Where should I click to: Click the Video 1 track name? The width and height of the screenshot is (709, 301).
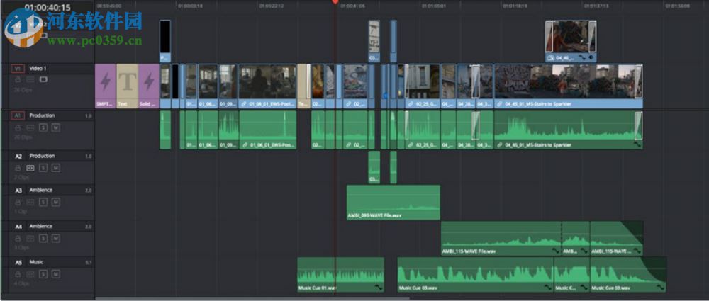38,69
